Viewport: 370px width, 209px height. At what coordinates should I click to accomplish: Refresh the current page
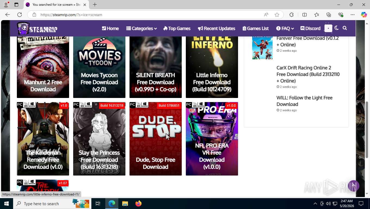click(x=20, y=15)
